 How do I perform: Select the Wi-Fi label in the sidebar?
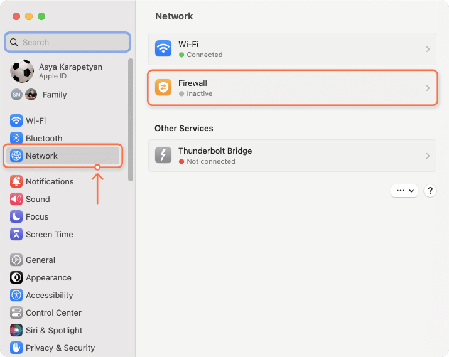[36, 120]
